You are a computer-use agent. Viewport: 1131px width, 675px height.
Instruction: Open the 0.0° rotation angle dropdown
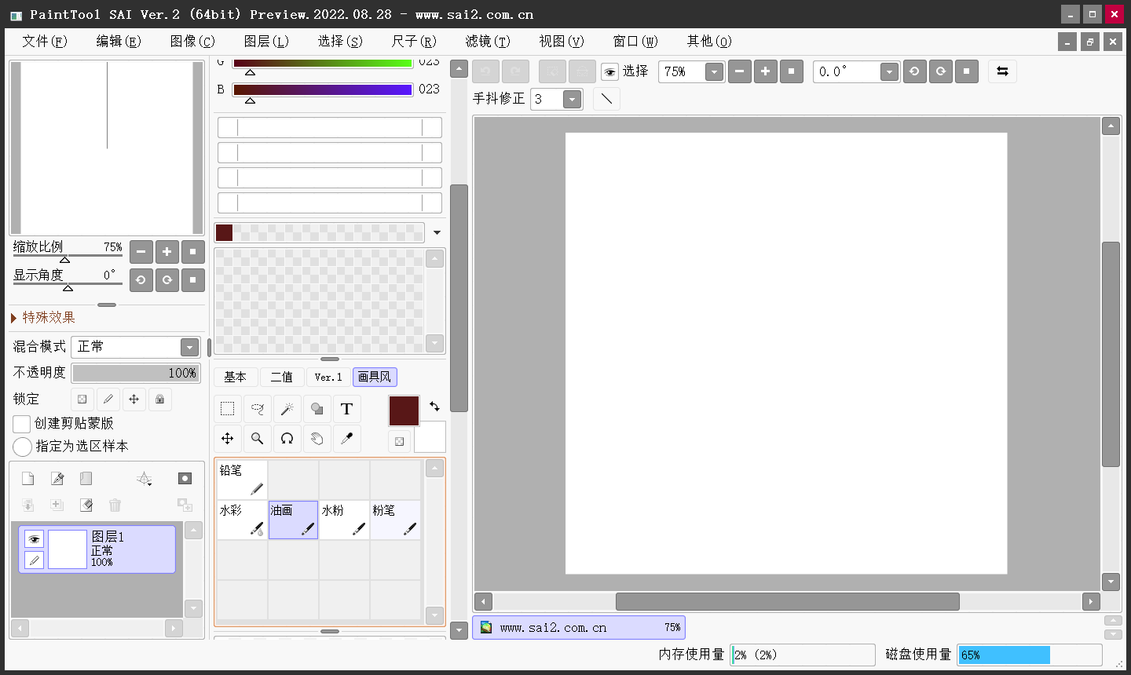pyautogui.click(x=889, y=72)
